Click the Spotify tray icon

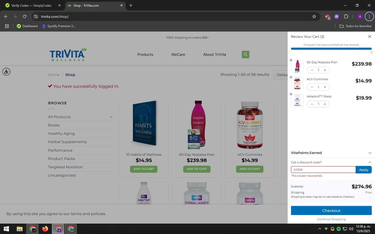point(338,229)
